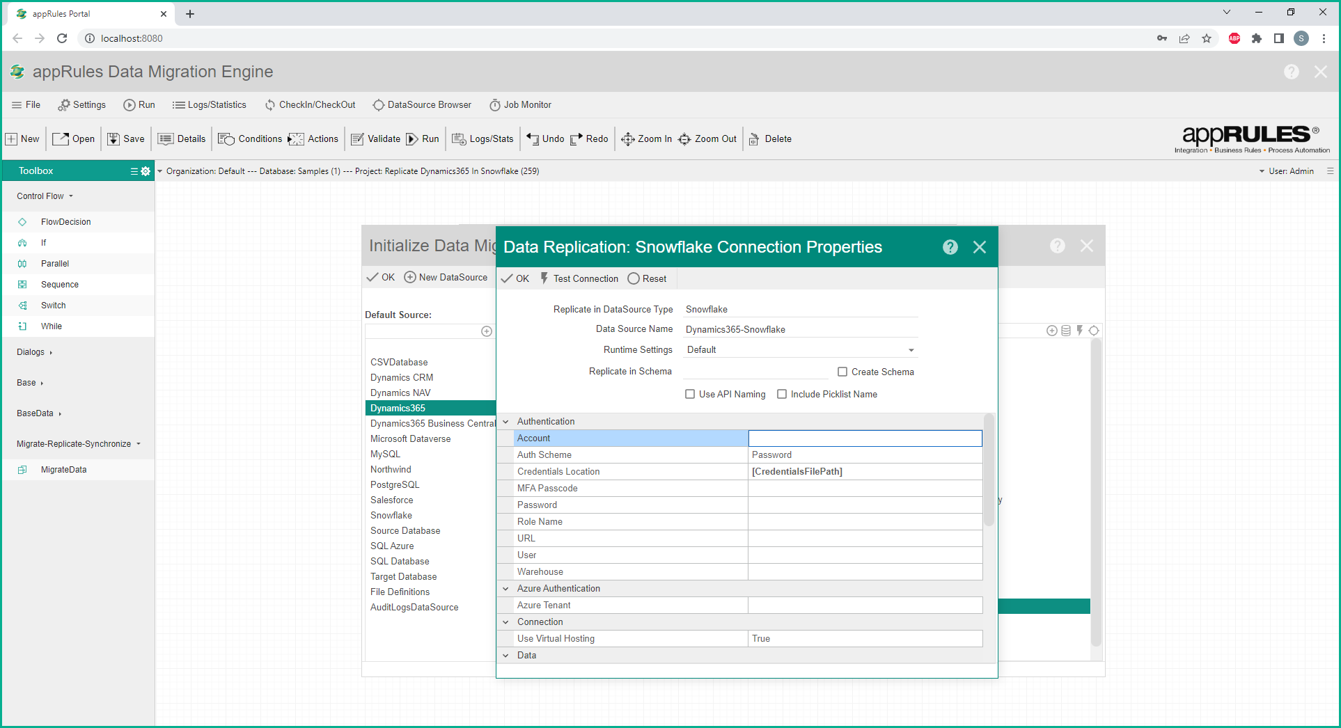Viewport: 1341px width, 728px height.
Task: Click the Replicate in Schema field
Action: pyautogui.click(x=756, y=372)
